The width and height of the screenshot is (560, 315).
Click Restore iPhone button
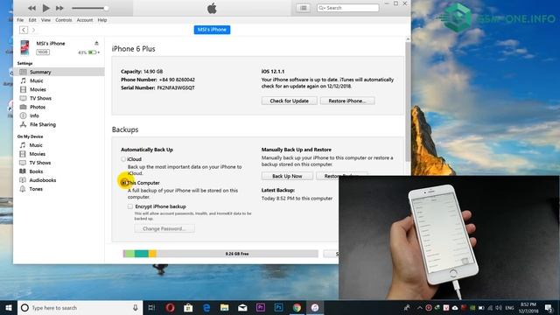pos(347,101)
